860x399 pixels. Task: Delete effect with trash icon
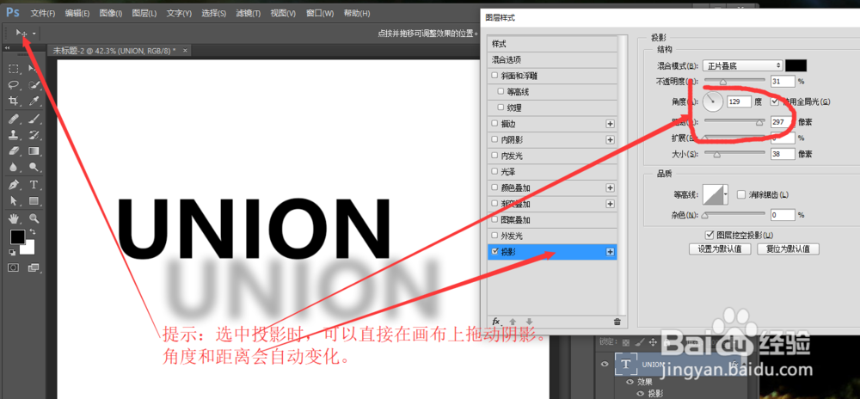pyautogui.click(x=617, y=322)
